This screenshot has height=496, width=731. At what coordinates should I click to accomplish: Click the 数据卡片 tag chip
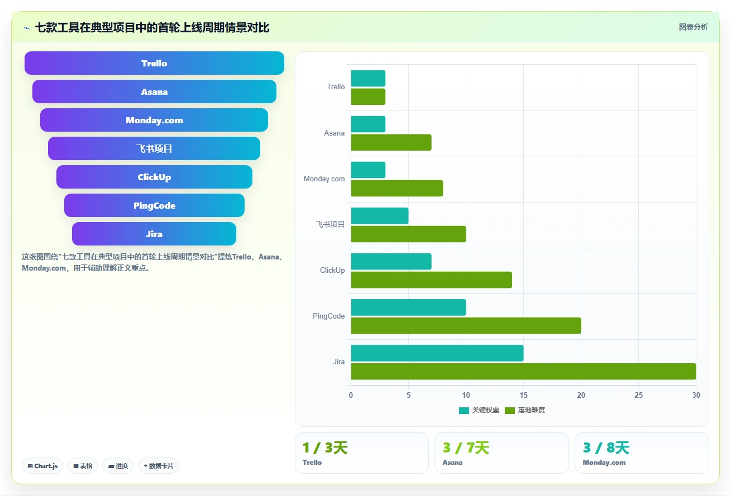[159, 466]
